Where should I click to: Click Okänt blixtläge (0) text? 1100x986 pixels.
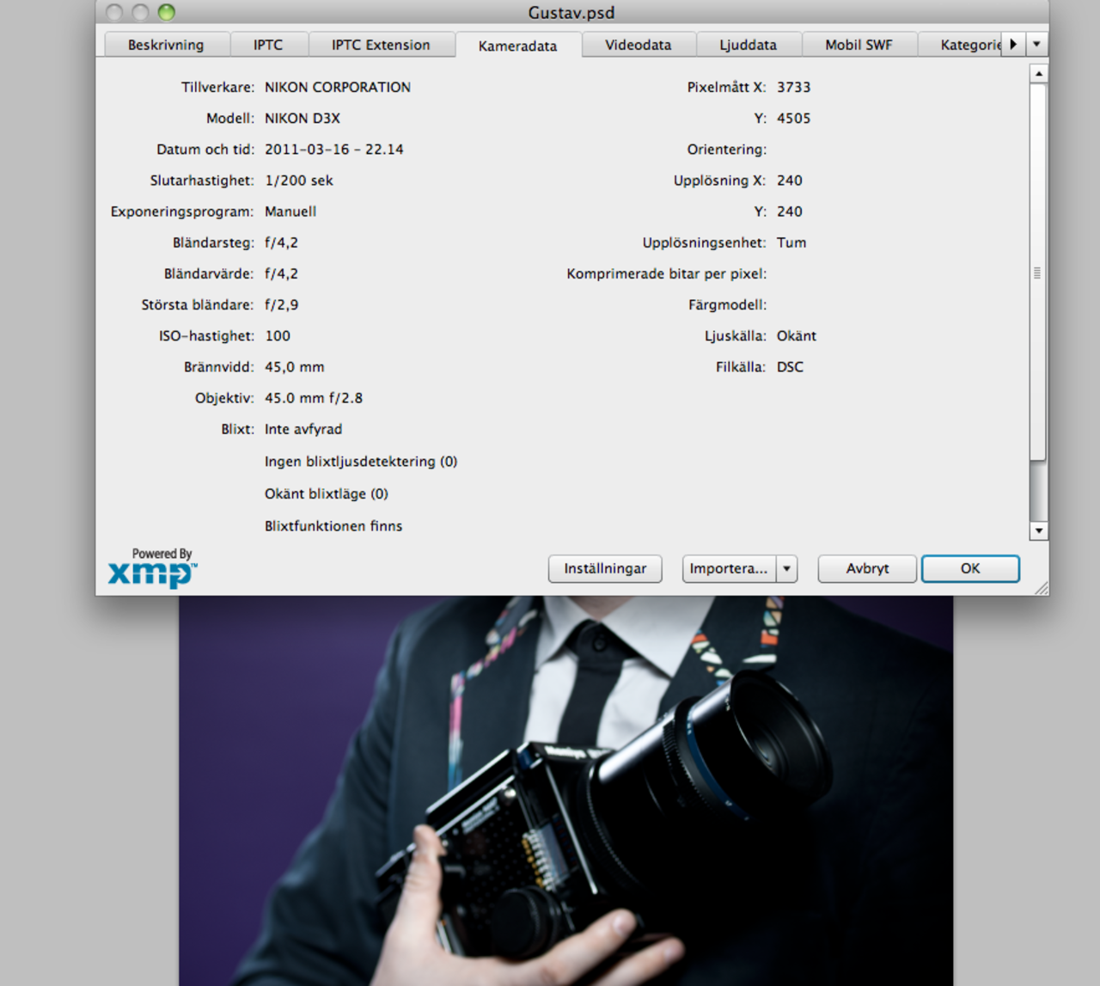327,493
